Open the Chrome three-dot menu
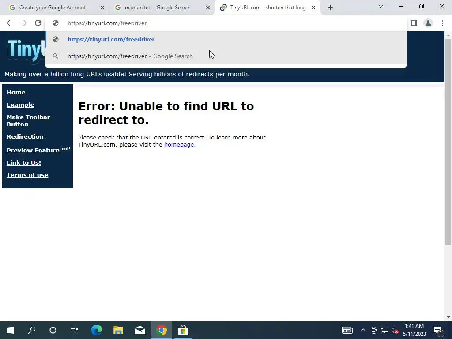The image size is (452, 339). (442, 23)
